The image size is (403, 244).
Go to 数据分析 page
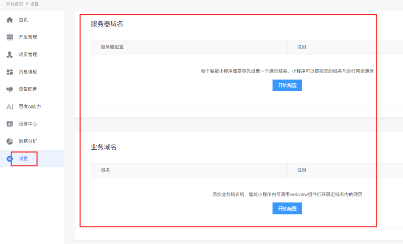(28, 141)
